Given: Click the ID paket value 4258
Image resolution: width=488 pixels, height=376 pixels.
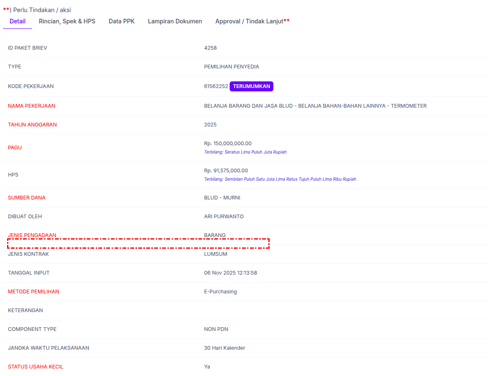Looking at the screenshot, I should (x=210, y=48).
